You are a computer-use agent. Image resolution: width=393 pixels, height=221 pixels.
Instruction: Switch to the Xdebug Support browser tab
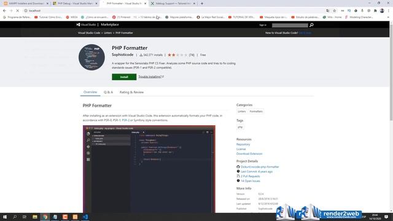point(173,4)
